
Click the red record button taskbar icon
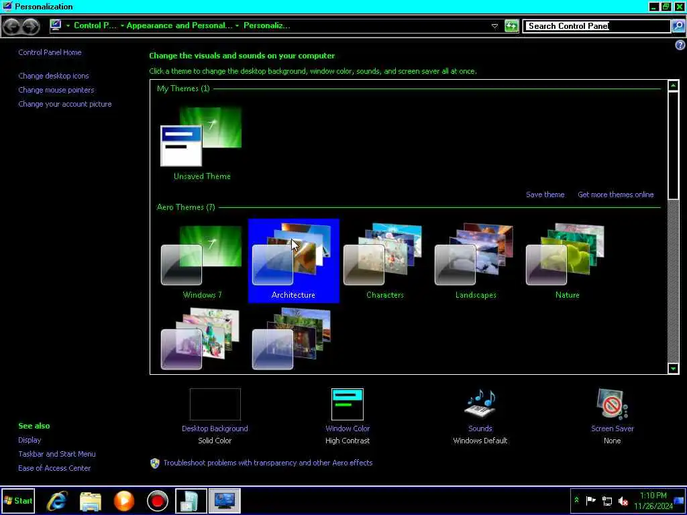[157, 500]
